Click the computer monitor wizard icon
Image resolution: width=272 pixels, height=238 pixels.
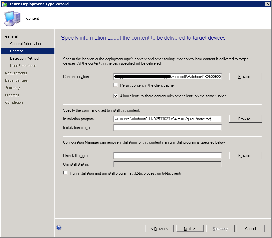(x=12, y=18)
